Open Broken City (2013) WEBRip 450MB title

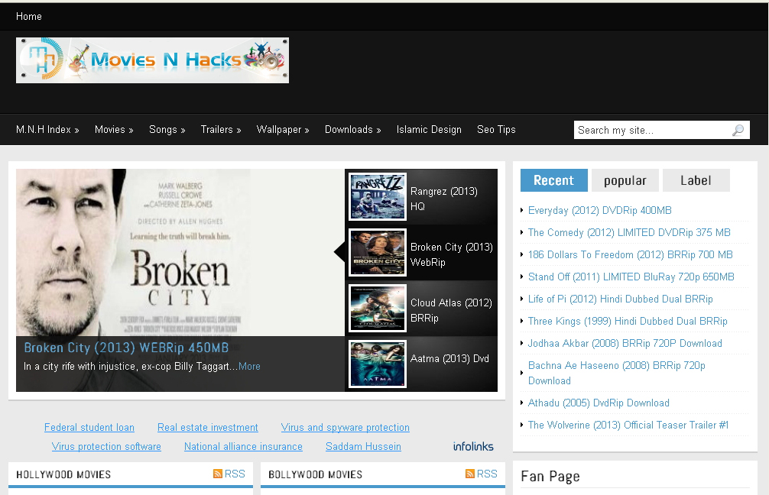tap(127, 348)
